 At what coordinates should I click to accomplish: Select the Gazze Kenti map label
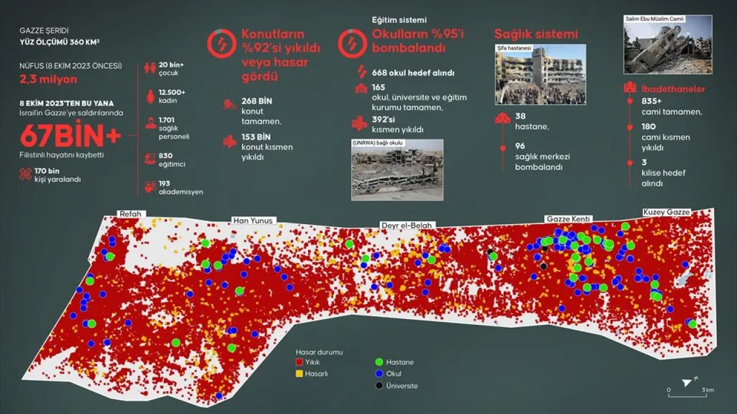pos(569,219)
